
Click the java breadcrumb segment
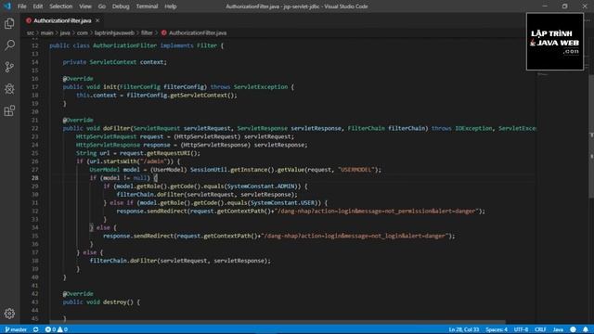[65, 33]
